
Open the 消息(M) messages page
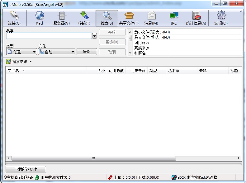tap(151, 18)
